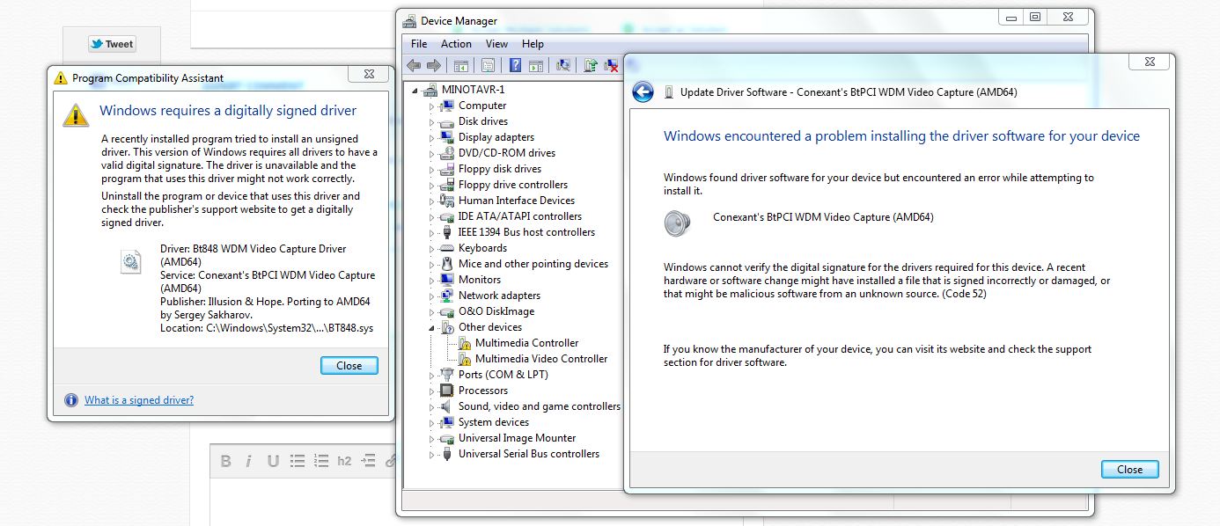Select the Human Interface Devices icon
Viewport: 1220px width, 526px height.
pos(446,201)
